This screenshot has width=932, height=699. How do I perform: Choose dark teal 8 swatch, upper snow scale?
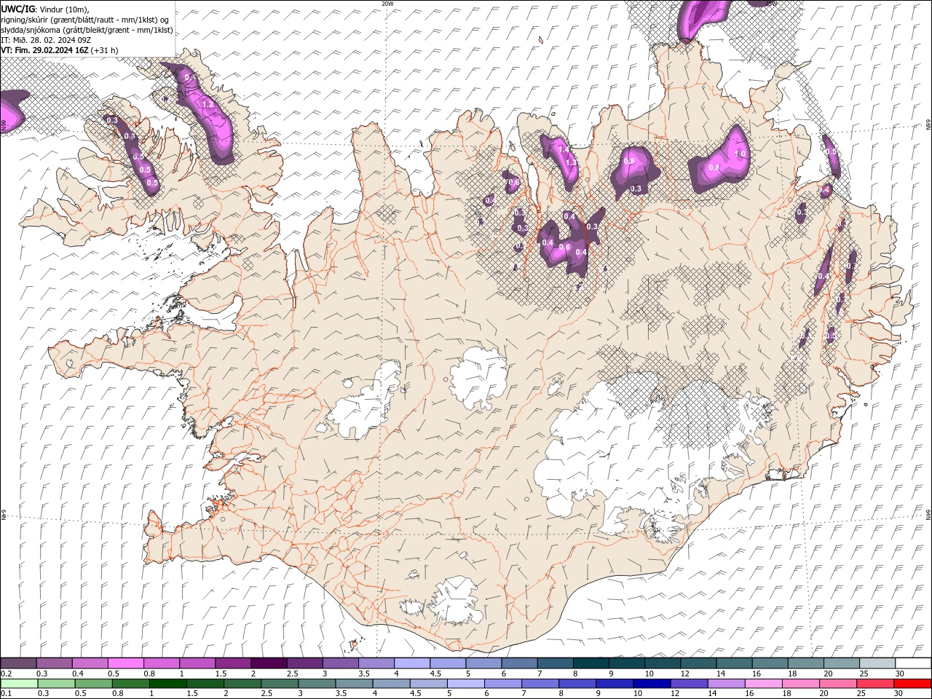click(x=591, y=663)
